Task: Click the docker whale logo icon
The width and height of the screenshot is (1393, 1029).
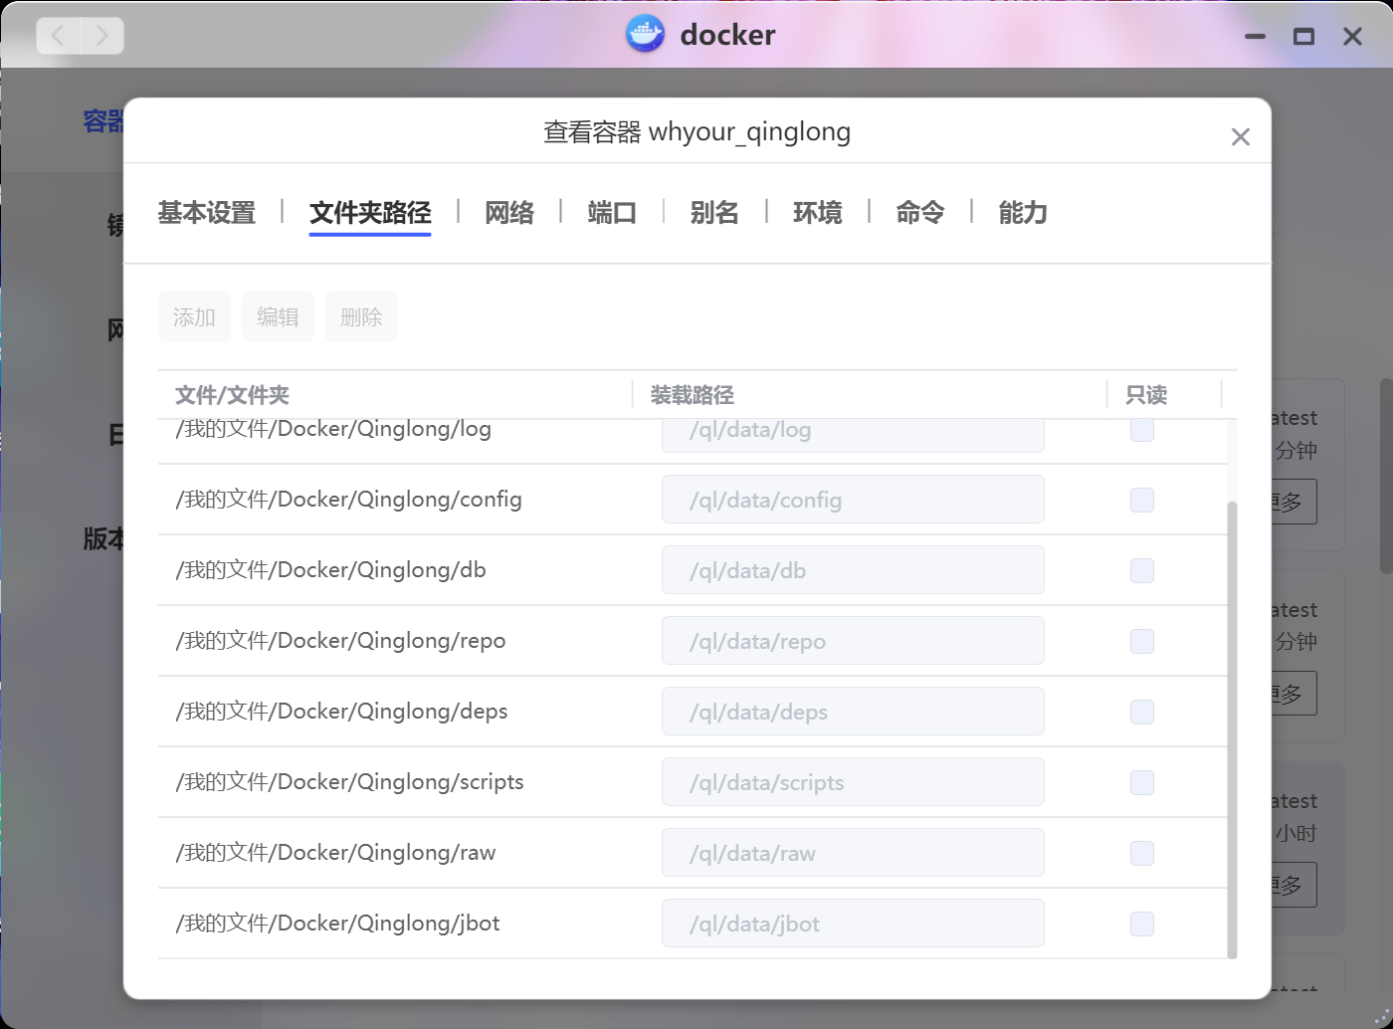Action: point(645,35)
